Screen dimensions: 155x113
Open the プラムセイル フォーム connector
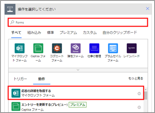click(x=113, y=48)
